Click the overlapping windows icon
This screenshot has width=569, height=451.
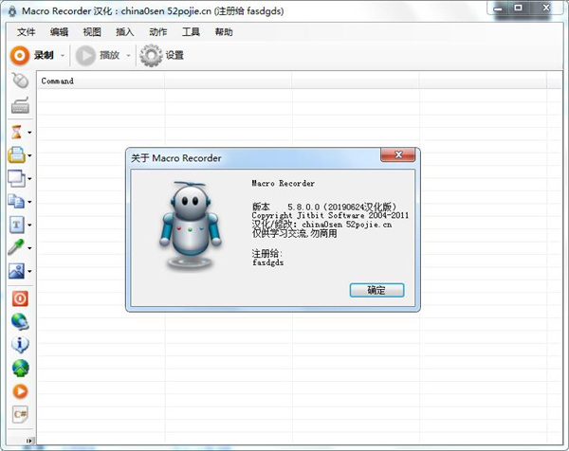(16, 178)
